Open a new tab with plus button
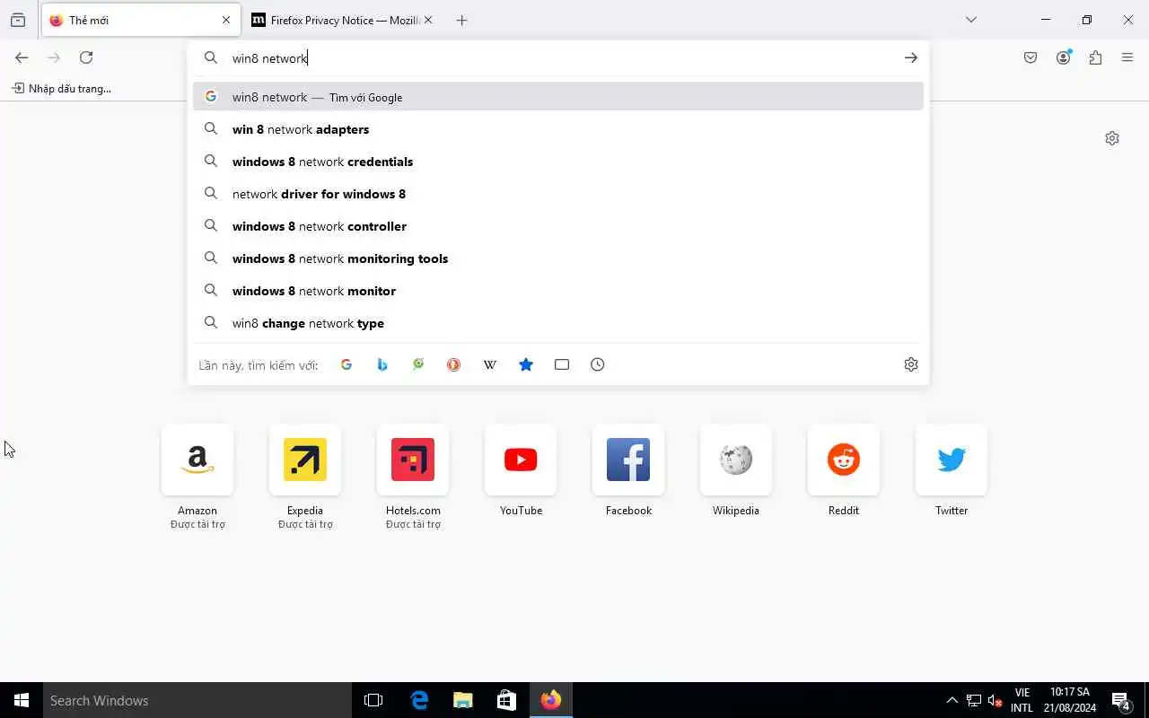The image size is (1149, 718). point(461,20)
